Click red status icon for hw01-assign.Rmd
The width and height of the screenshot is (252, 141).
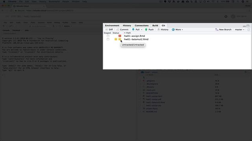[x=120, y=36]
